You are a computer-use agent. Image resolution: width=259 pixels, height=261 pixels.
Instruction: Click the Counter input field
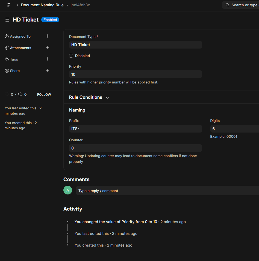click(135, 148)
